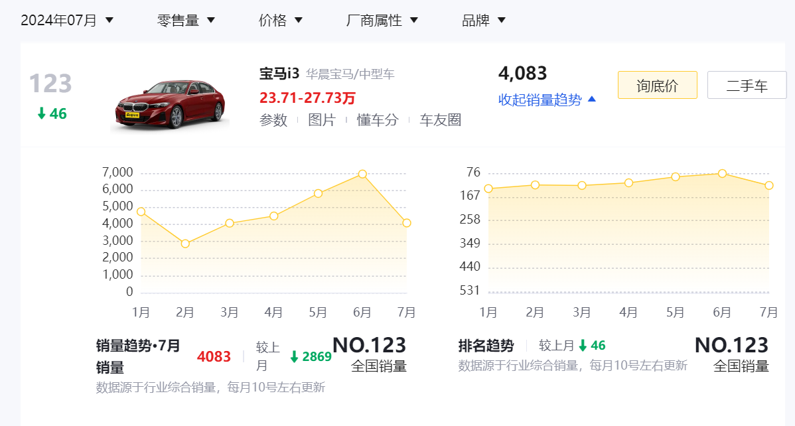The width and height of the screenshot is (795, 426).
Task: Click the green 46 beside 较上月 in the ranking summary
Action: coord(592,346)
